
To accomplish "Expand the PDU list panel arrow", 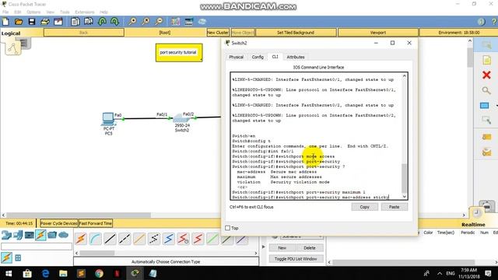I will tap(263, 247).
